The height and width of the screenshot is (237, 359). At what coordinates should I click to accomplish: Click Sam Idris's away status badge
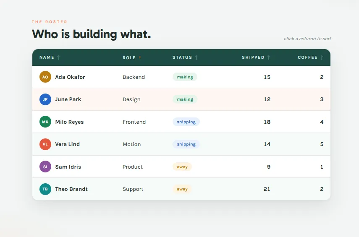pyautogui.click(x=182, y=167)
